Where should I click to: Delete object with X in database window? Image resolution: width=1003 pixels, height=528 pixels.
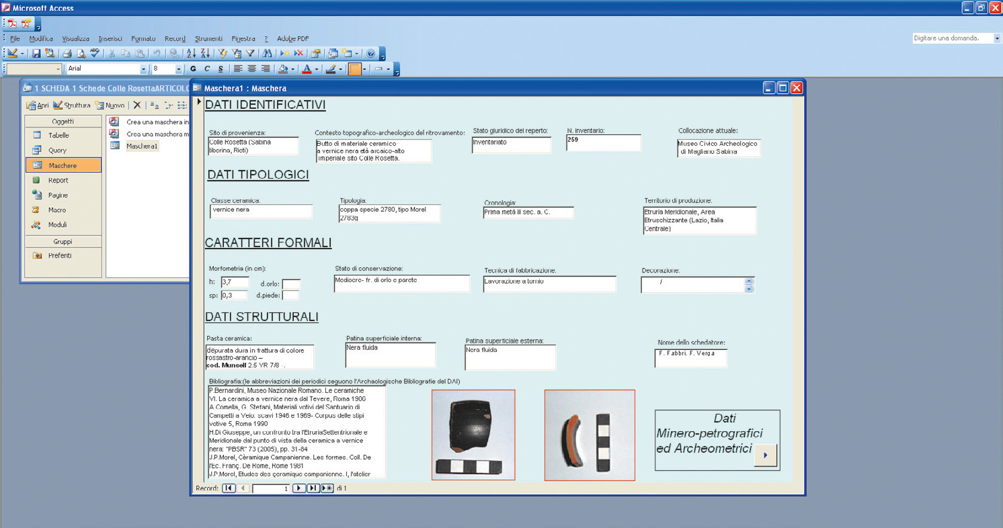coord(137,105)
